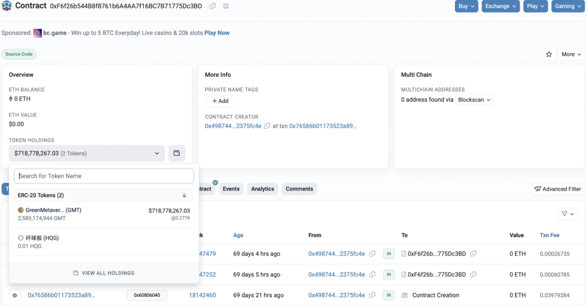Collapse the token holdings dropdown $718,778,267.03

pyautogui.click(x=87, y=153)
